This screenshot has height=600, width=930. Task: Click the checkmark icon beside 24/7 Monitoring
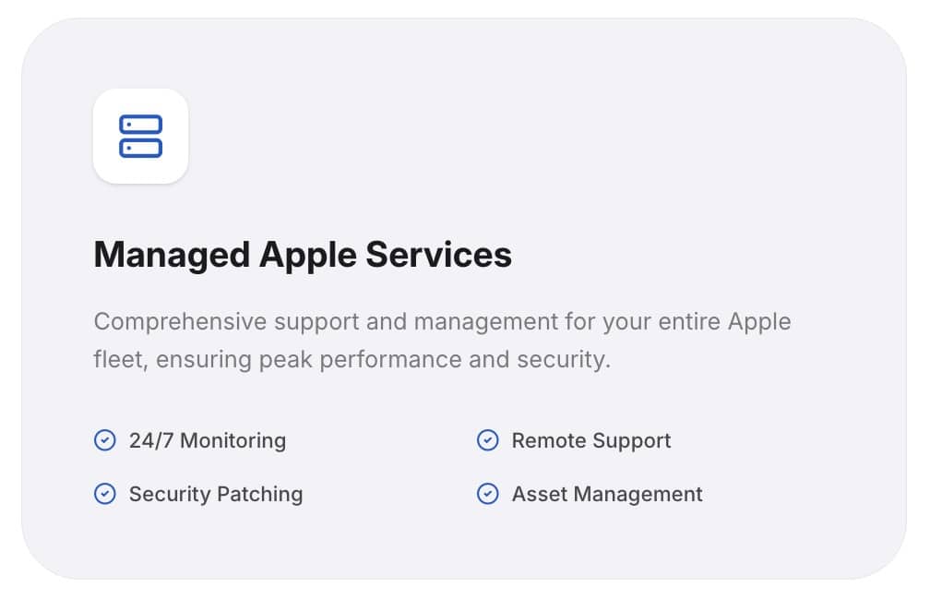pos(105,440)
